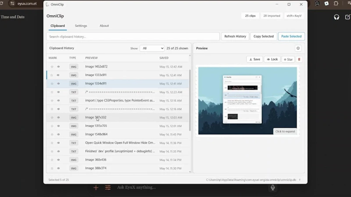Toggle eye lock on Image 388x374
Viewport: 351px width, 197px height.
point(58,168)
